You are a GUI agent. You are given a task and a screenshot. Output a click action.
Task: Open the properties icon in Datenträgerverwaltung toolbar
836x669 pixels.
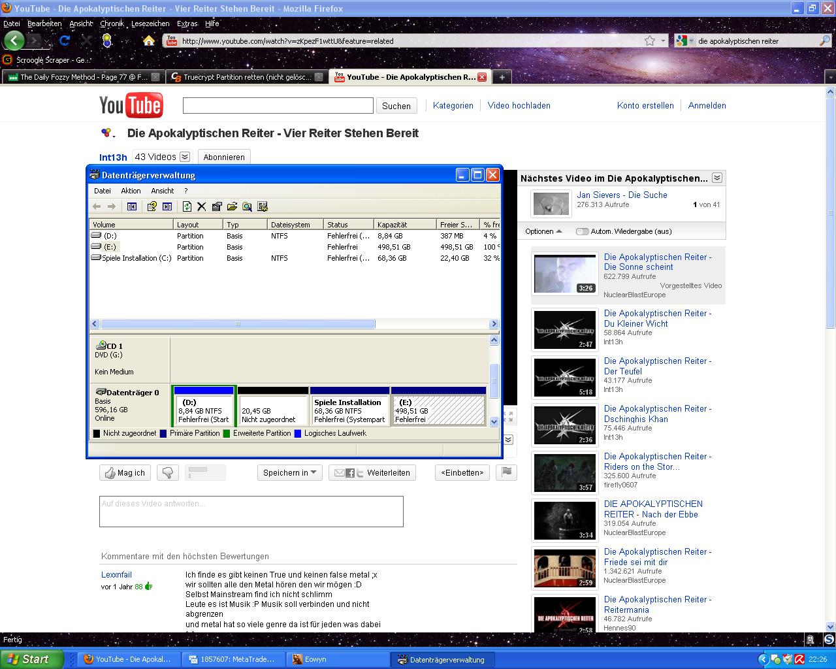(x=217, y=206)
